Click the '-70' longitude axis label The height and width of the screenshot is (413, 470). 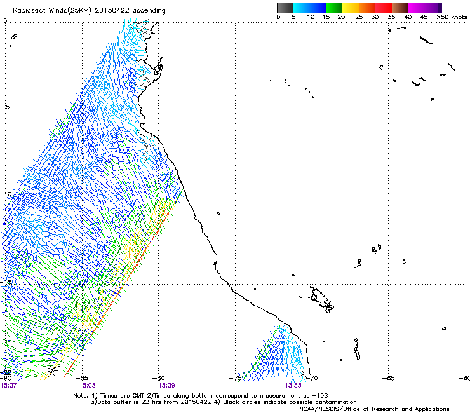click(x=312, y=378)
